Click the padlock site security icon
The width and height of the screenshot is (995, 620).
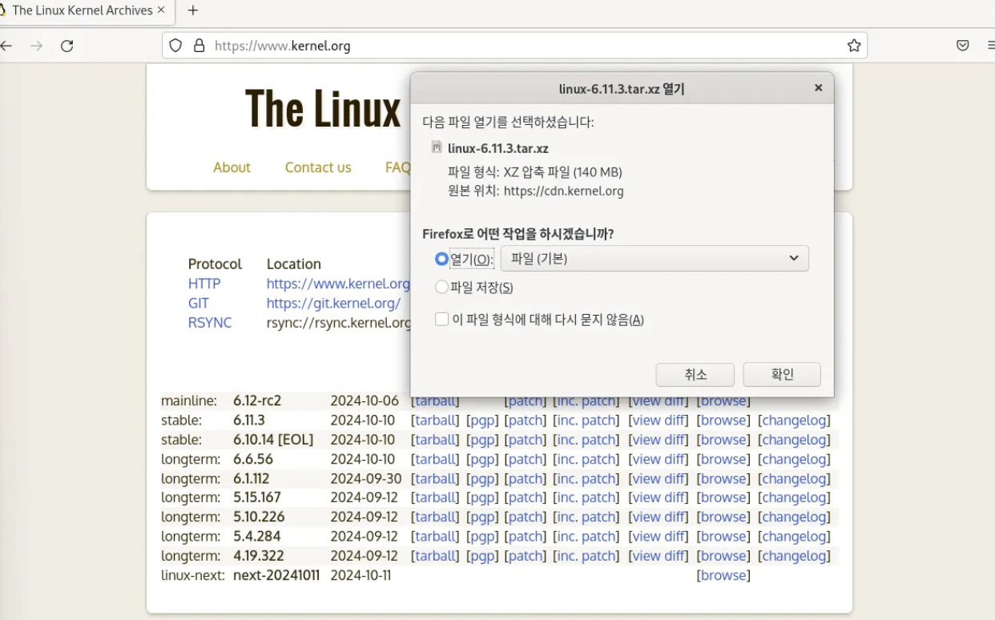[199, 46]
